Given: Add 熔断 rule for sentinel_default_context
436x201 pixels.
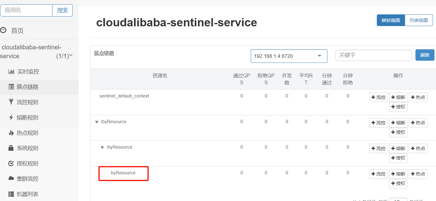Looking at the screenshot, I should point(398,97).
